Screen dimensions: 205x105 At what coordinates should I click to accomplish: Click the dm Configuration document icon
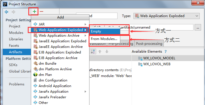click(x=35, y=80)
